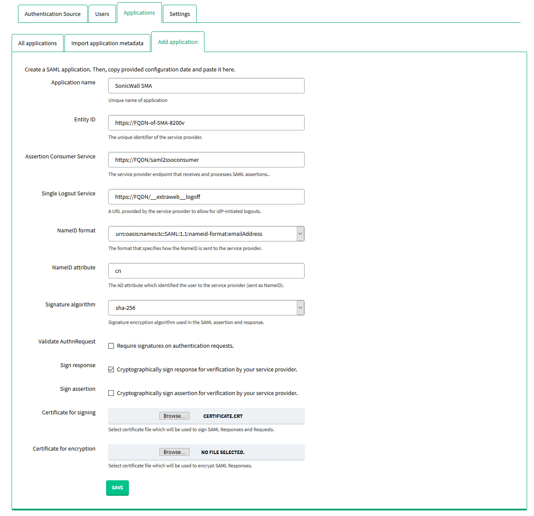The height and width of the screenshot is (516, 534).
Task: Open Import application metadata tab
Action: [x=107, y=43]
